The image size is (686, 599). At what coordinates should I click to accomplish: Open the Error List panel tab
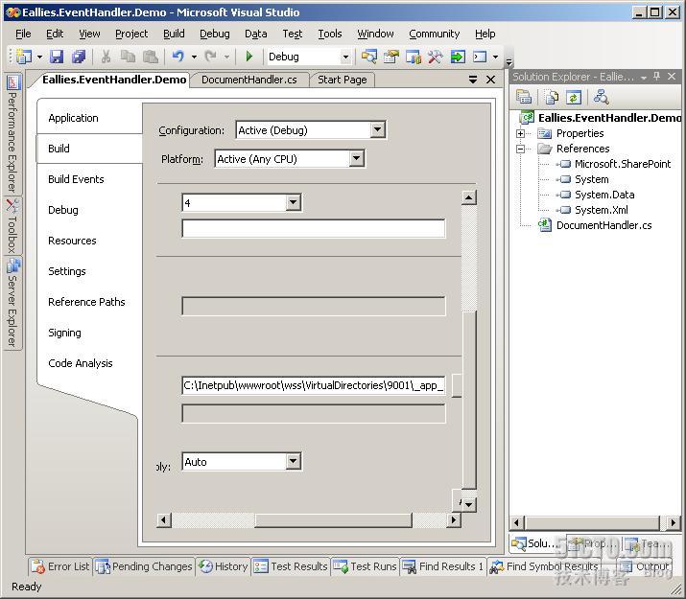(60, 566)
